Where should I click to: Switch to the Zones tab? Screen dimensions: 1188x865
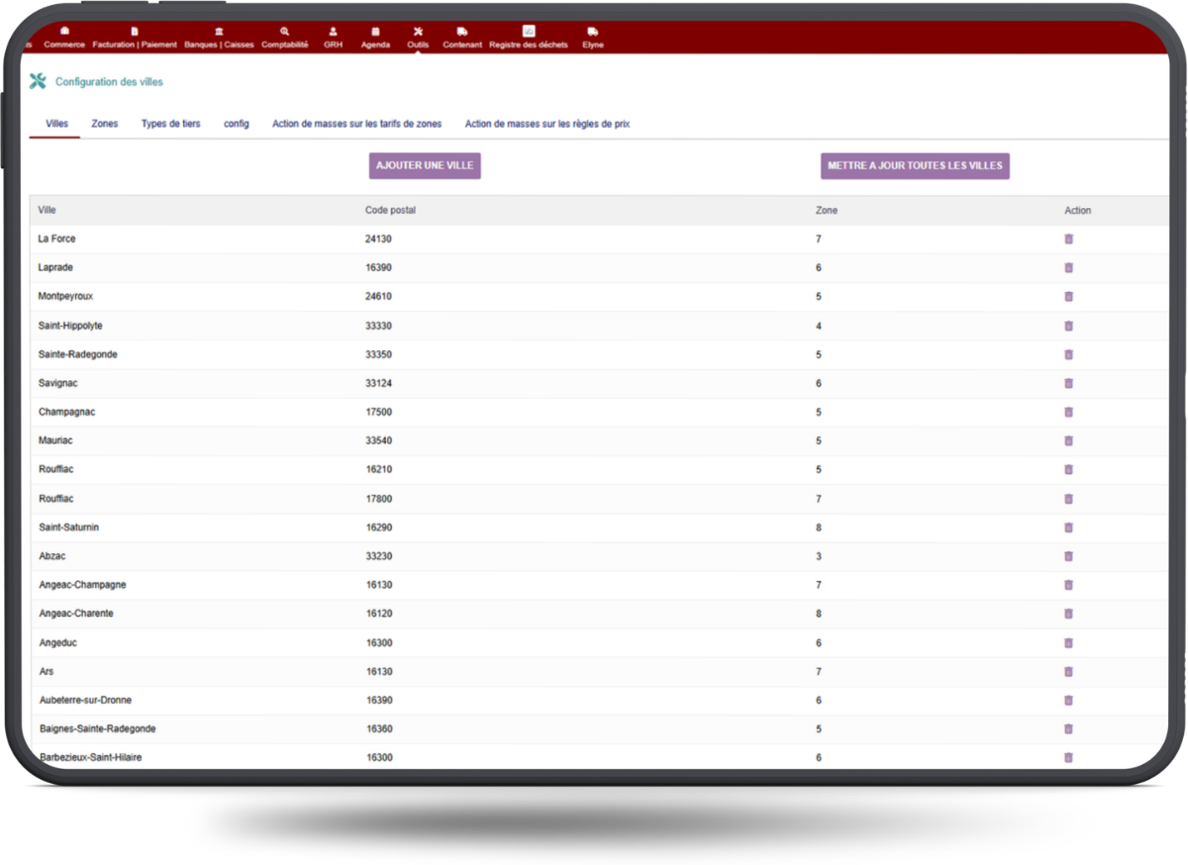pos(104,124)
